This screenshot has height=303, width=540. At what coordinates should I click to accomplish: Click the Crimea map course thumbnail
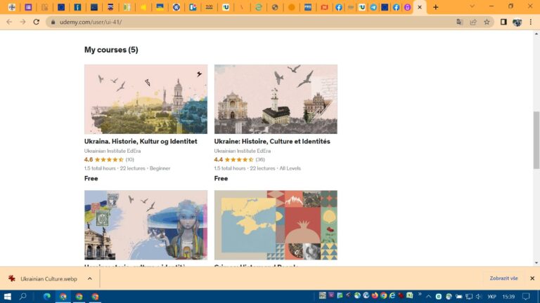click(x=276, y=225)
